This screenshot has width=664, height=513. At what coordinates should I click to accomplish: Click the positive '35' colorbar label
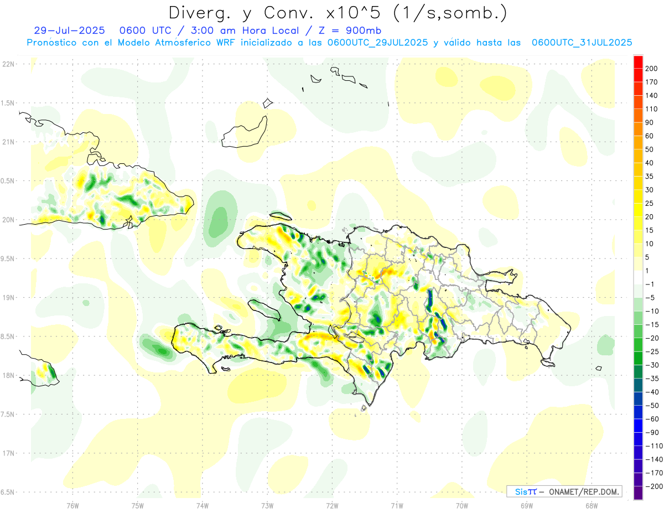click(650, 177)
